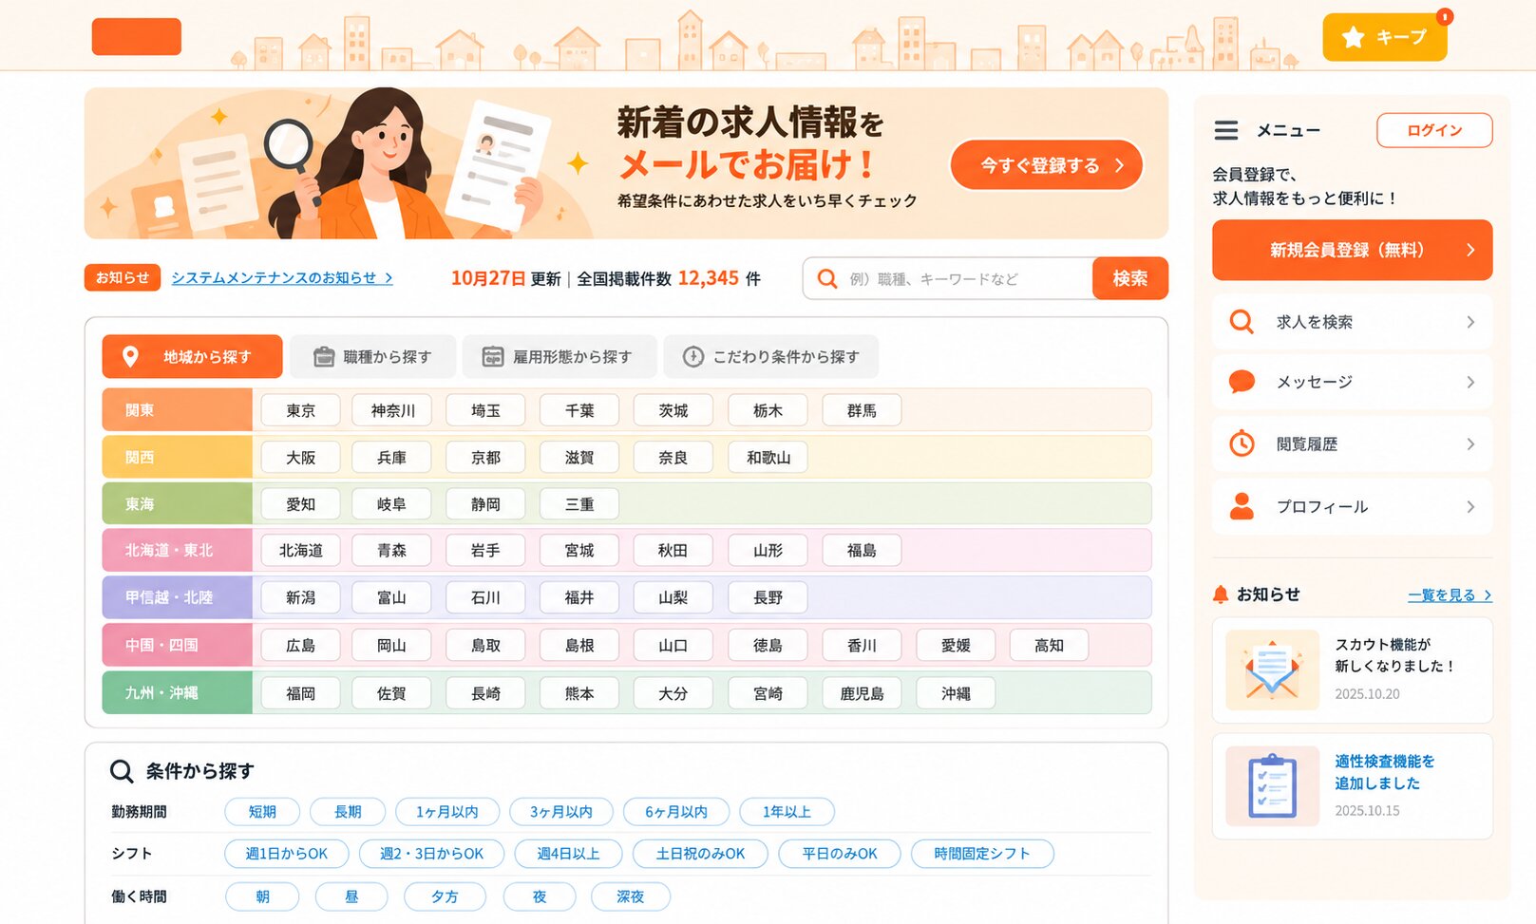Toggle the 朝 working time filter

pos(262,896)
